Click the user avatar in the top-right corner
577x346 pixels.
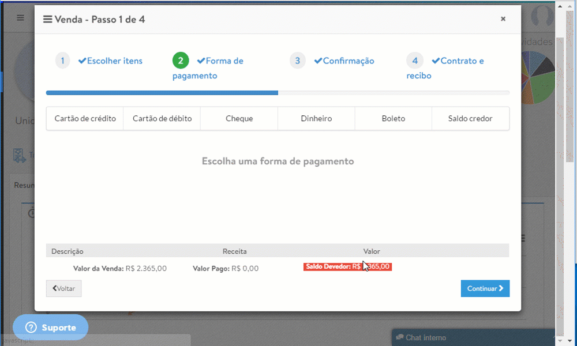[541, 17]
